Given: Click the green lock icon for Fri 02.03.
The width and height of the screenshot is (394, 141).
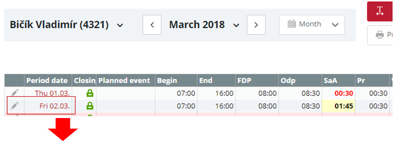Looking at the screenshot, I should [90, 106].
